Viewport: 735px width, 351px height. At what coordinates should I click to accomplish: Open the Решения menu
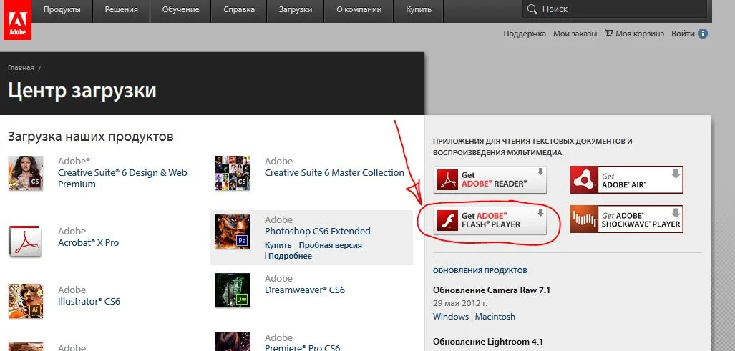click(121, 9)
